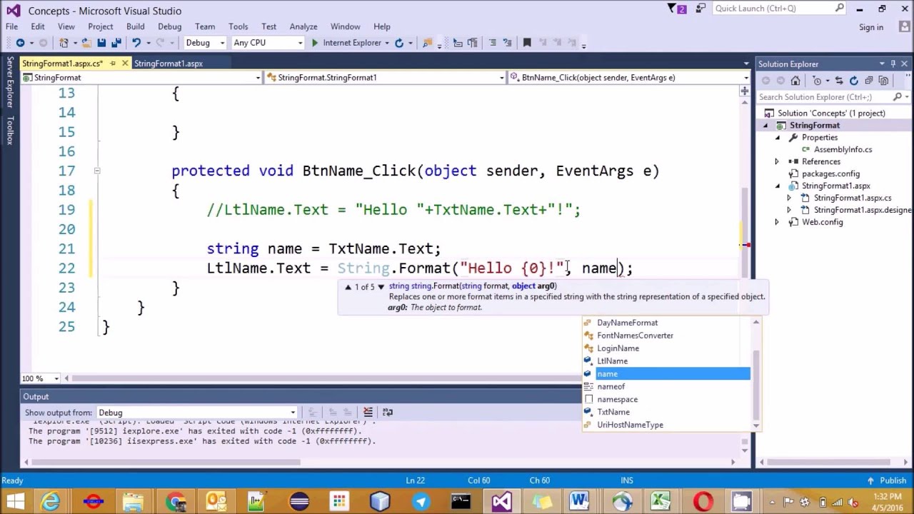This screenshot has width=914, height=514.
Task: Open Internet Explorer browser target dropdown
Action: [386, 43]
